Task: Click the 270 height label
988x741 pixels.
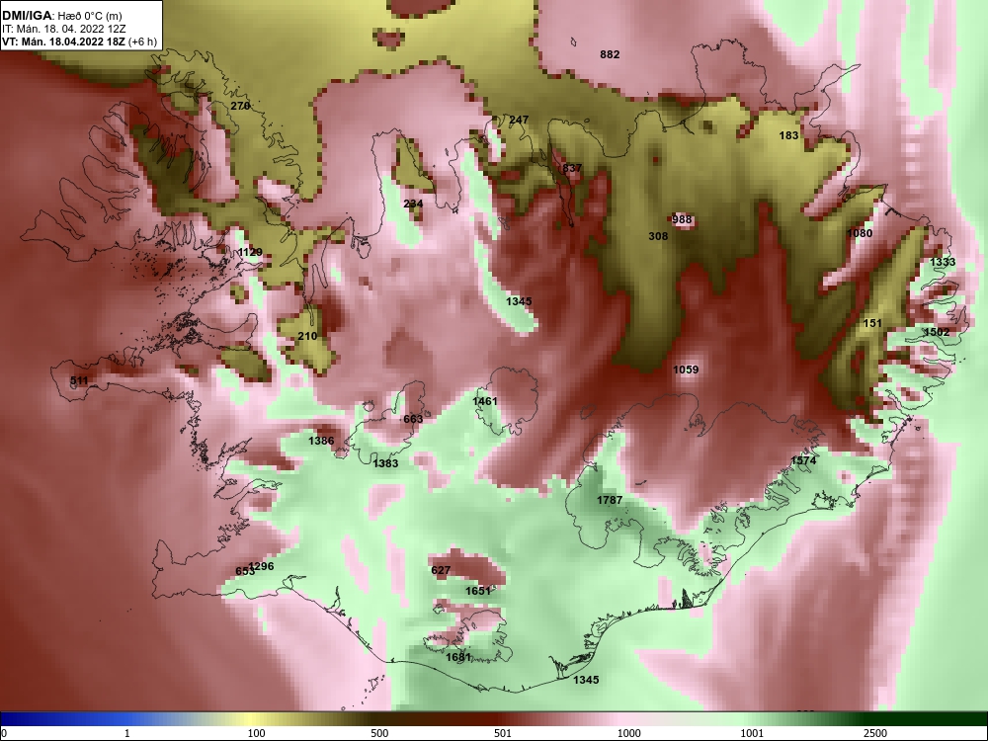Action: pyautogui.click(x=240, y=106)
